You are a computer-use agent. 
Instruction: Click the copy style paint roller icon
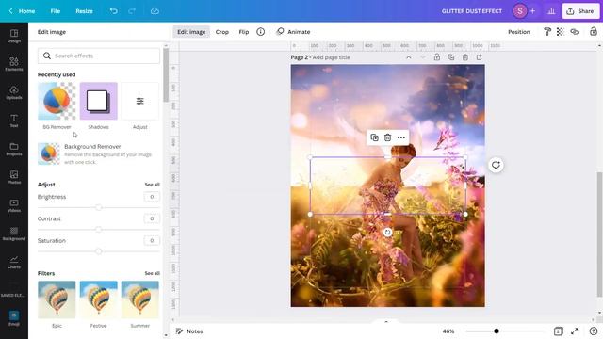point(546,32)
